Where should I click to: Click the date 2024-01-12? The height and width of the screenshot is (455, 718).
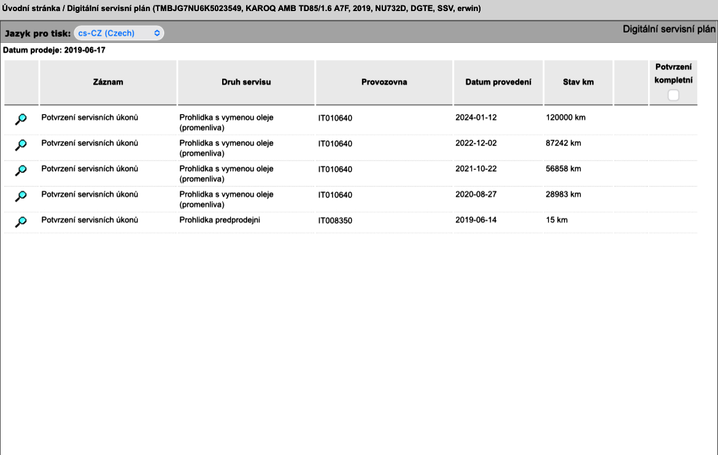pyautogui.click(x=476, y=117)
